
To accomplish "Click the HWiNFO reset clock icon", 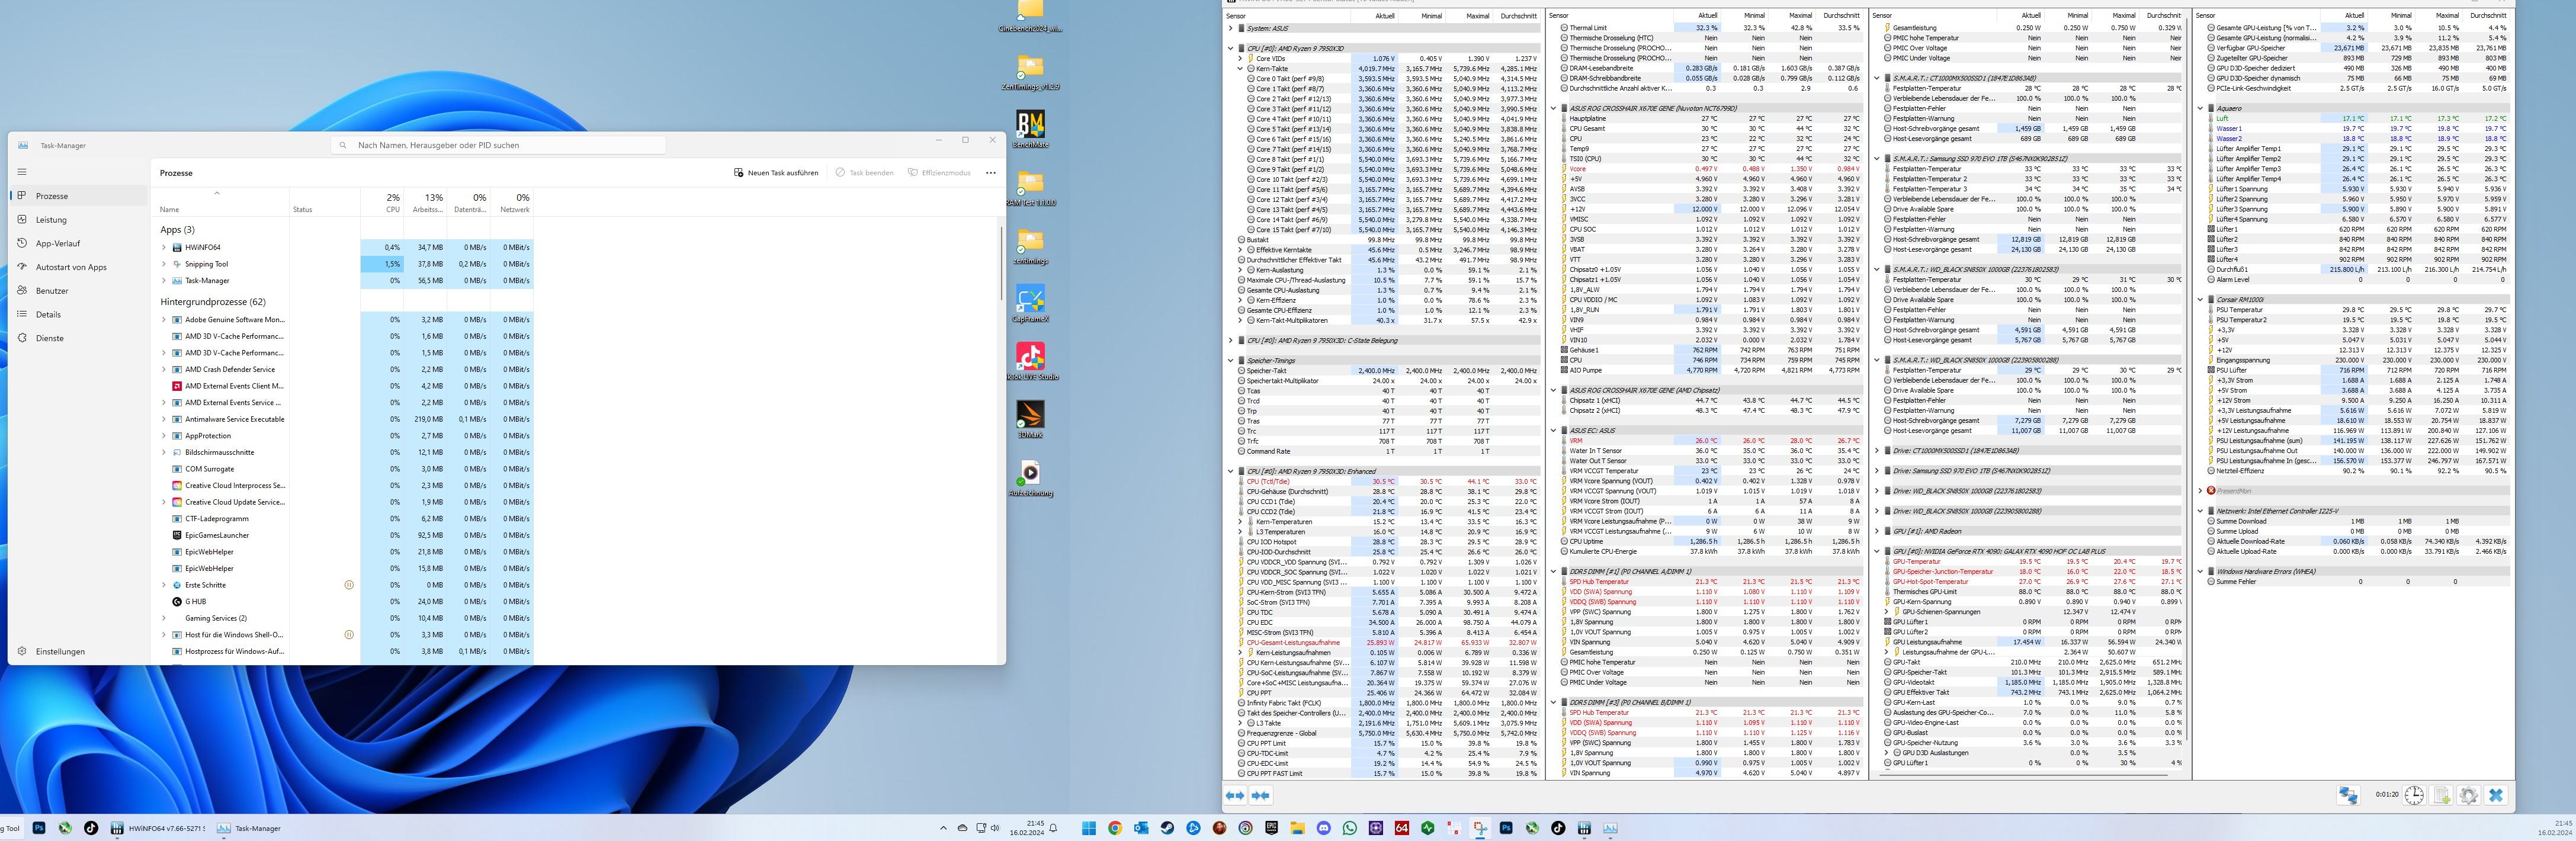I will click(2414, 795).
